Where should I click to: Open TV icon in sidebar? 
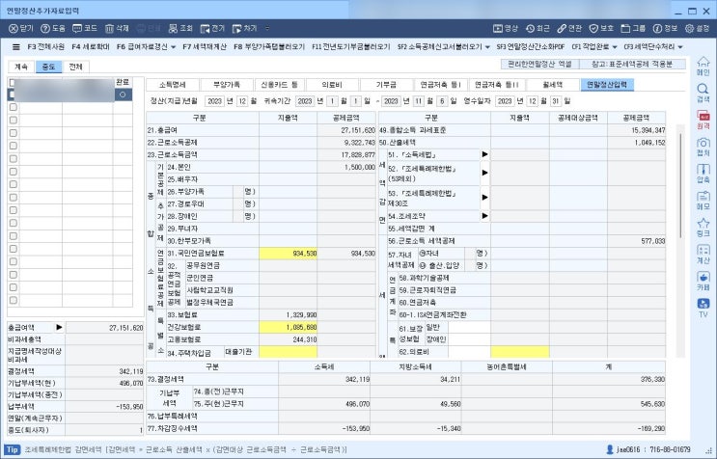pos(703,308)
